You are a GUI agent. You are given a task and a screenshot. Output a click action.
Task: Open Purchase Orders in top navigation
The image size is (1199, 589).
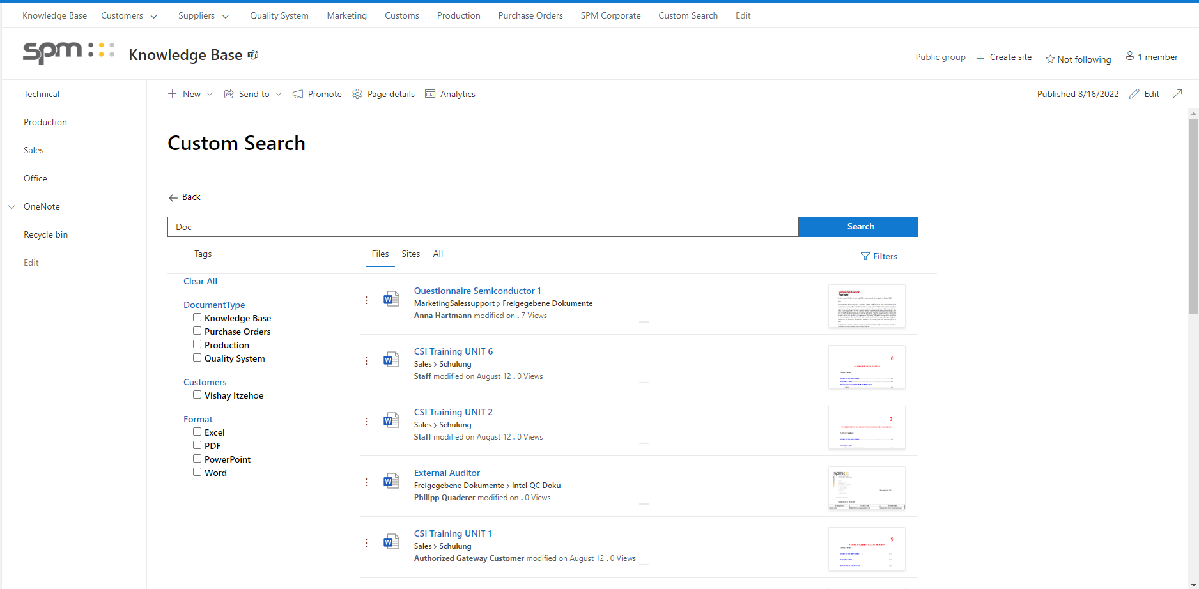530,15
